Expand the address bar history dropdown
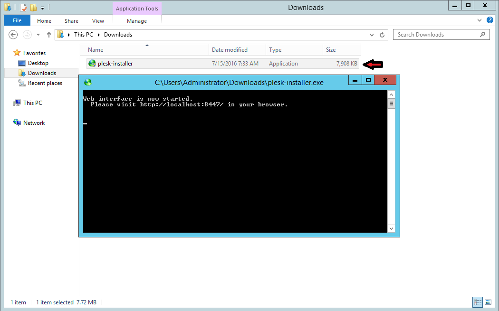Viewport: 499px width, 311px height. [372, 35]
